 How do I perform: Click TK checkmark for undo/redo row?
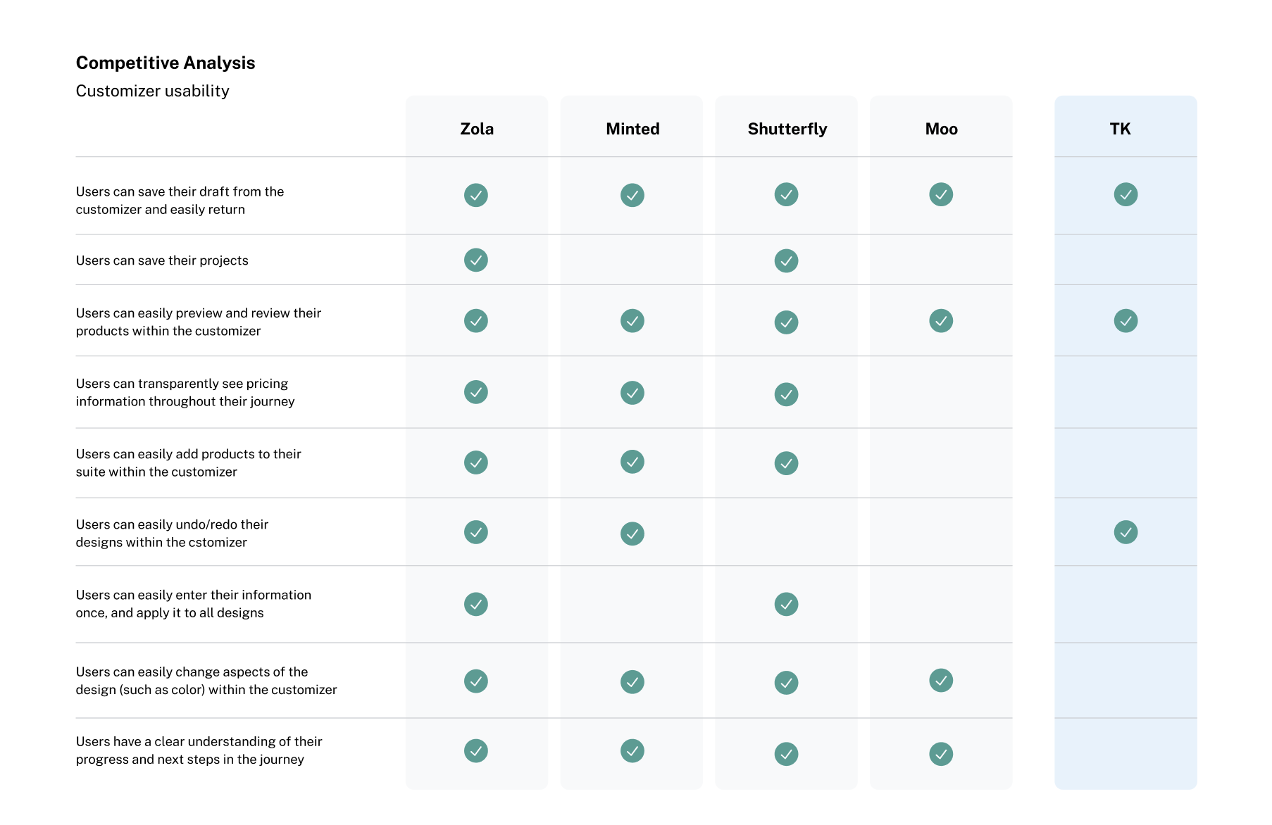pos(1126,532)
